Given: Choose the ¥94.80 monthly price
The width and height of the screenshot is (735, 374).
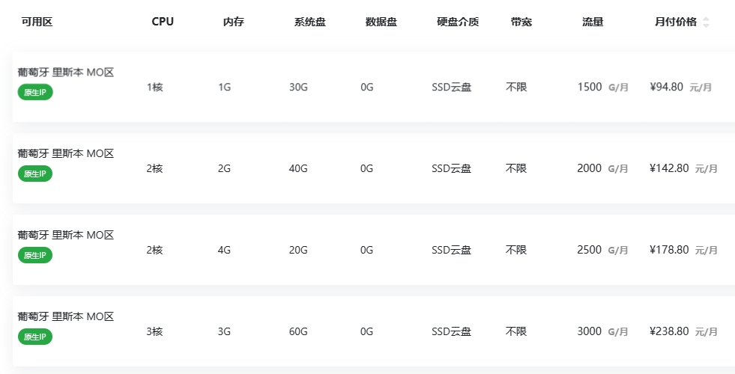Looking at the screenshot, I should [x=666, y=87].
